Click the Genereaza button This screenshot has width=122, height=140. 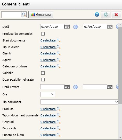point(41,15)
